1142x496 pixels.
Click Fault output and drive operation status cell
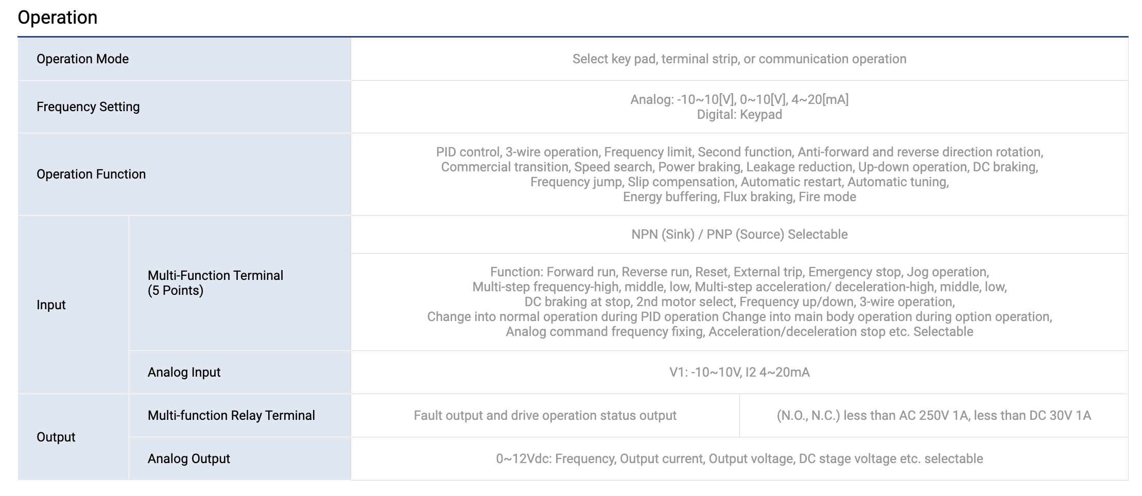(545, 415)
